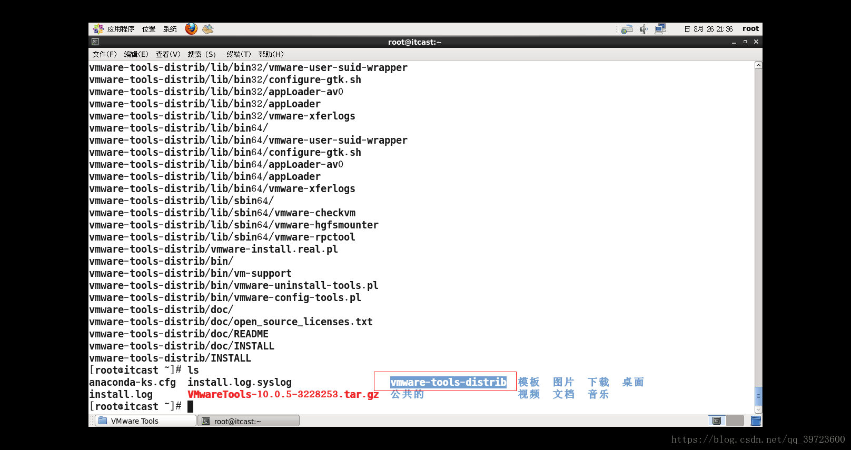851x450 pixels.
Task: Click the 桌面 directory name
Action: [x=633, y=382]
